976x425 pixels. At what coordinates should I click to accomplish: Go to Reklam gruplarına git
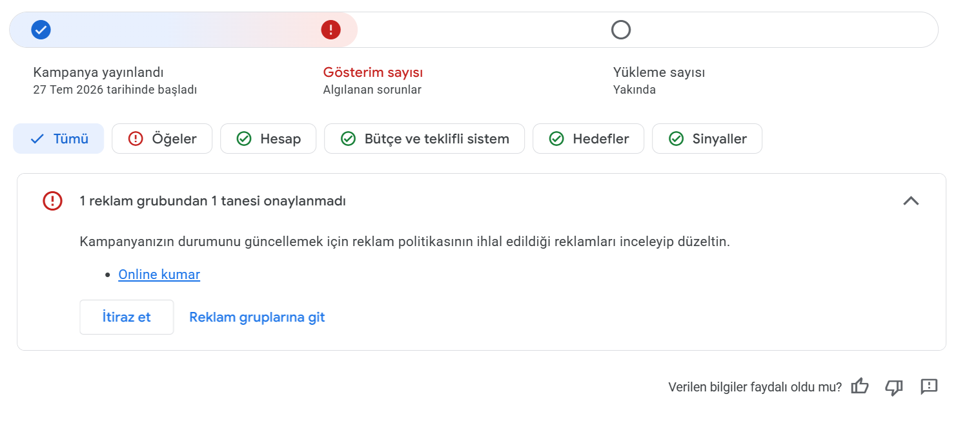[257, 317]
